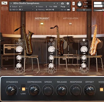104x102 pixels.
Task: Click the middle pan knob of the left sax panel
Action: pyautogui.click(x=19, y=58)
